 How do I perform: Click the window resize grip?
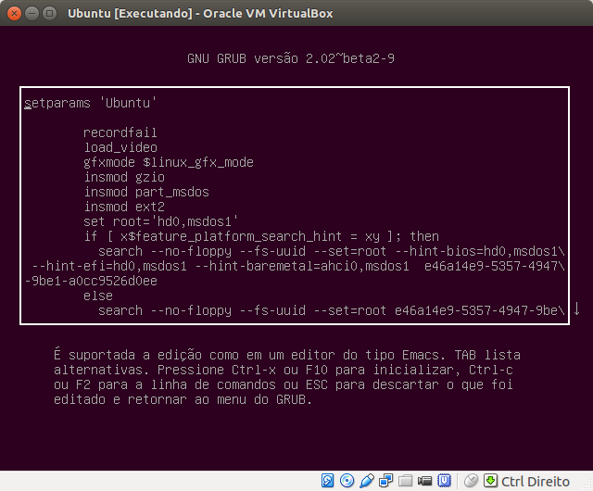(x=588, y=486)
